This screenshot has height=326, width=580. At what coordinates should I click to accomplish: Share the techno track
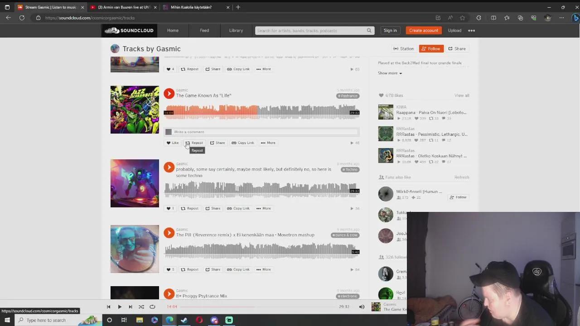point(213,208)
